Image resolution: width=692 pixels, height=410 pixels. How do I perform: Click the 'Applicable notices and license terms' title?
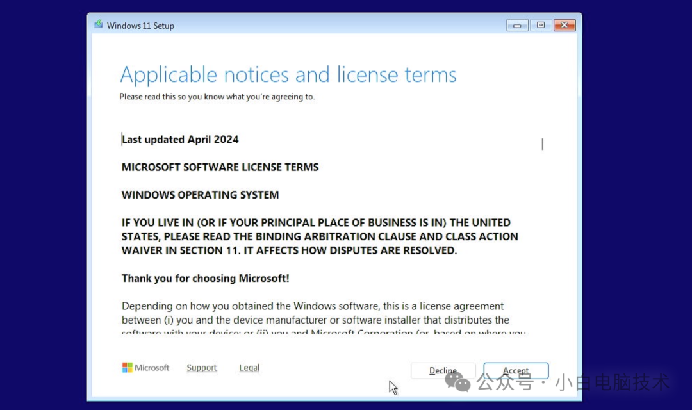click(288, 74)
